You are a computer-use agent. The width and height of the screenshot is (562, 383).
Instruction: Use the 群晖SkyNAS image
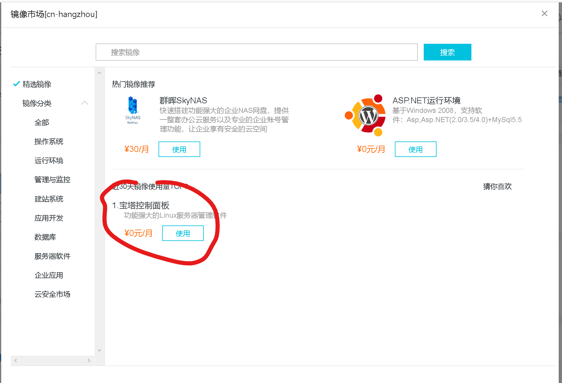(179, 149)
